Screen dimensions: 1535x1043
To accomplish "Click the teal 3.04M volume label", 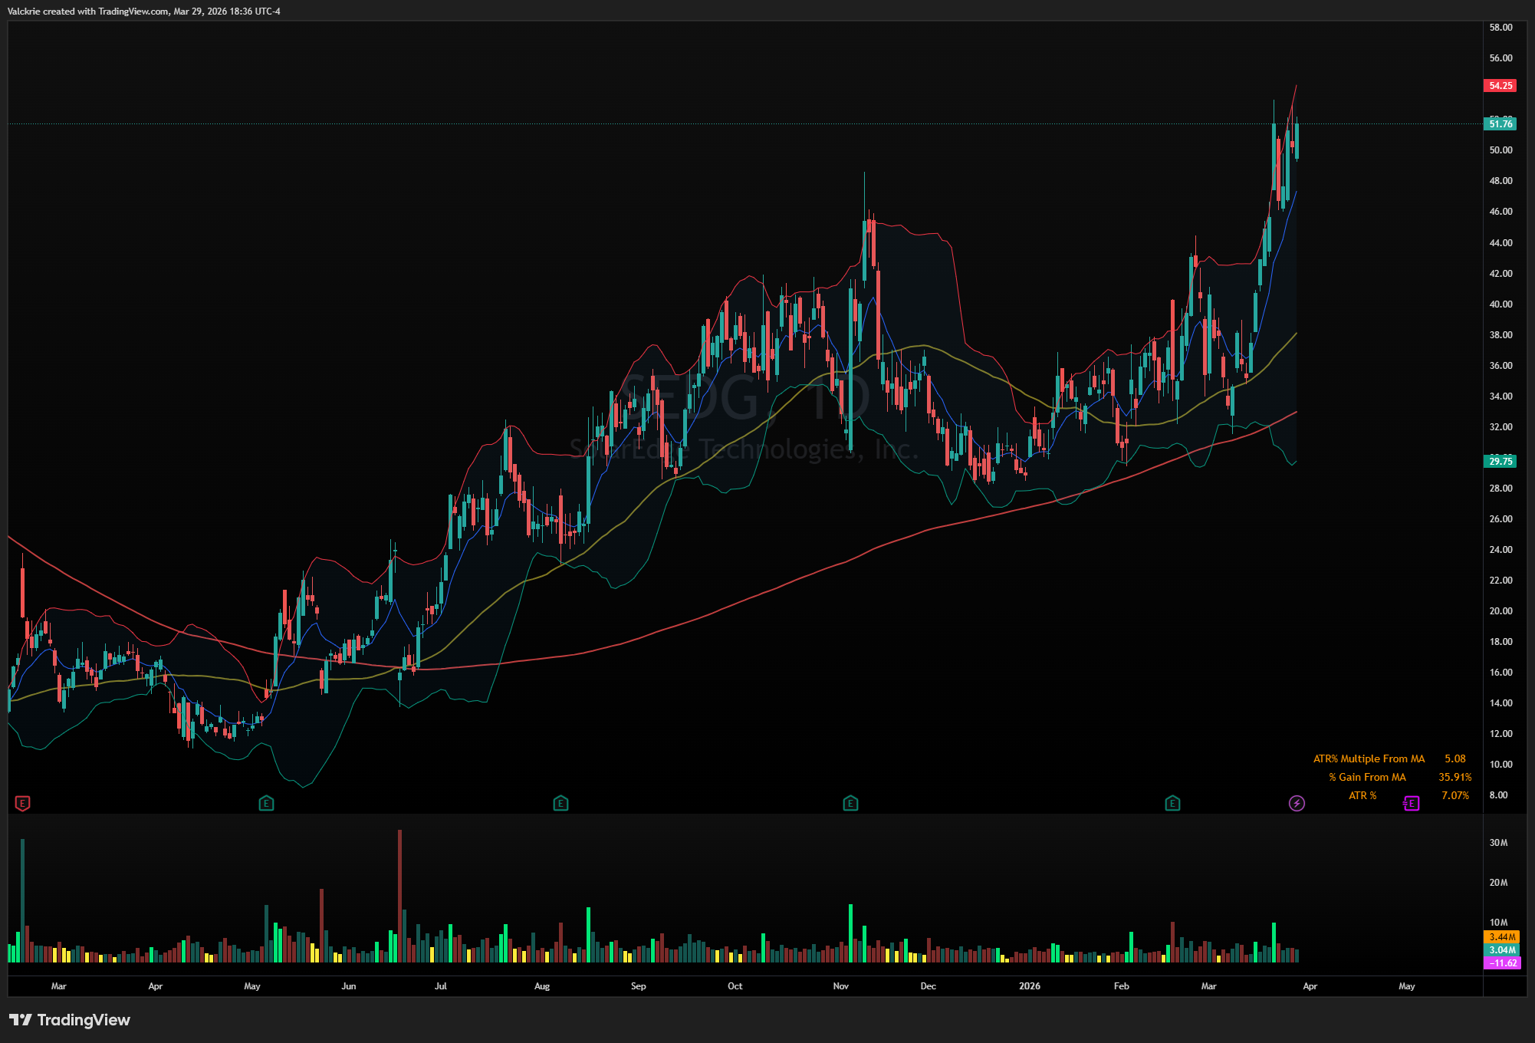I will [1501, 950].
